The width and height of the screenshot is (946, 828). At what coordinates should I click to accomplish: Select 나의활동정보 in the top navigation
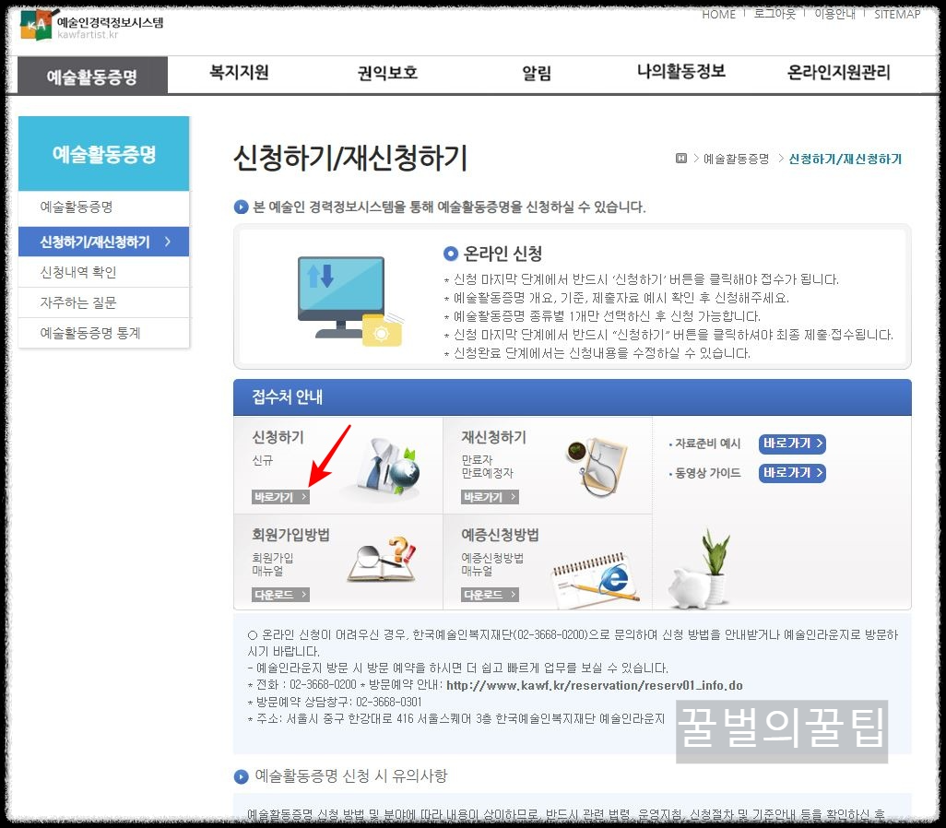tap(680, 75)
